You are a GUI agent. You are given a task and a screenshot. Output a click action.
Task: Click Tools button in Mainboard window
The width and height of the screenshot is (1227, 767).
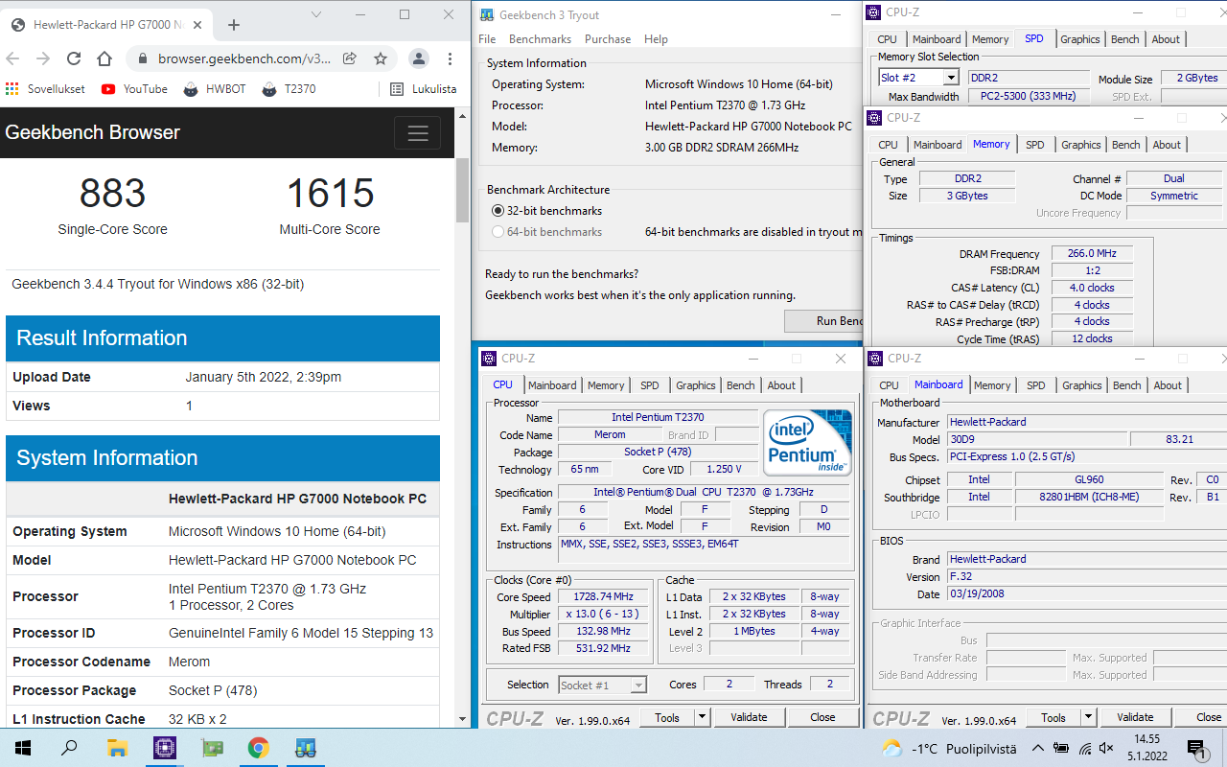point(1053,717)
